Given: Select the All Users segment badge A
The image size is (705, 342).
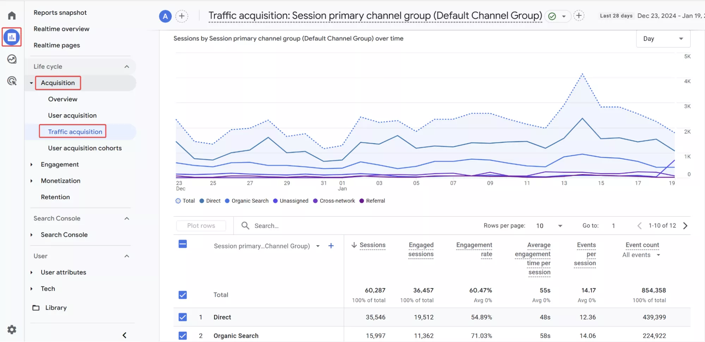Looking at the screenshot, I should coord(165,16).
